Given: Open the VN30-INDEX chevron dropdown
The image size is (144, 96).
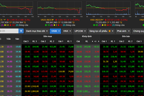Looking at the screenshot, I should (x=53, y=20).
